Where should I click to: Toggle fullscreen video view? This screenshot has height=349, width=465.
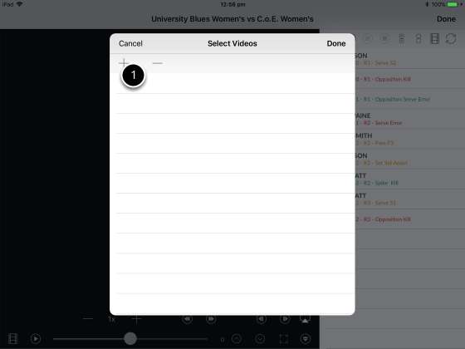coord(284,339)
